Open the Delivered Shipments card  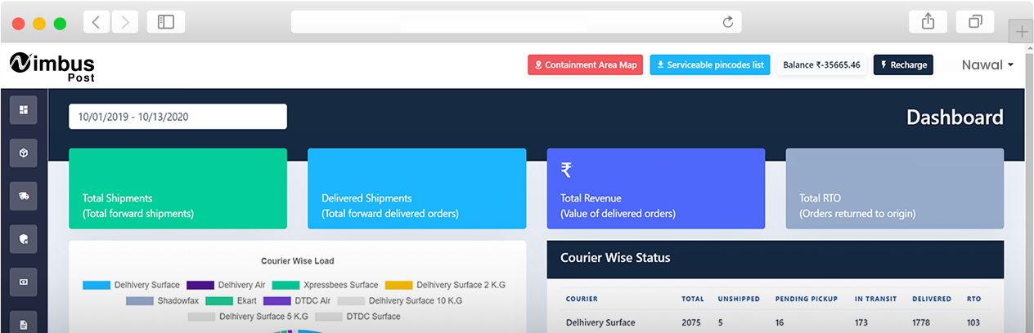[416, 189]
